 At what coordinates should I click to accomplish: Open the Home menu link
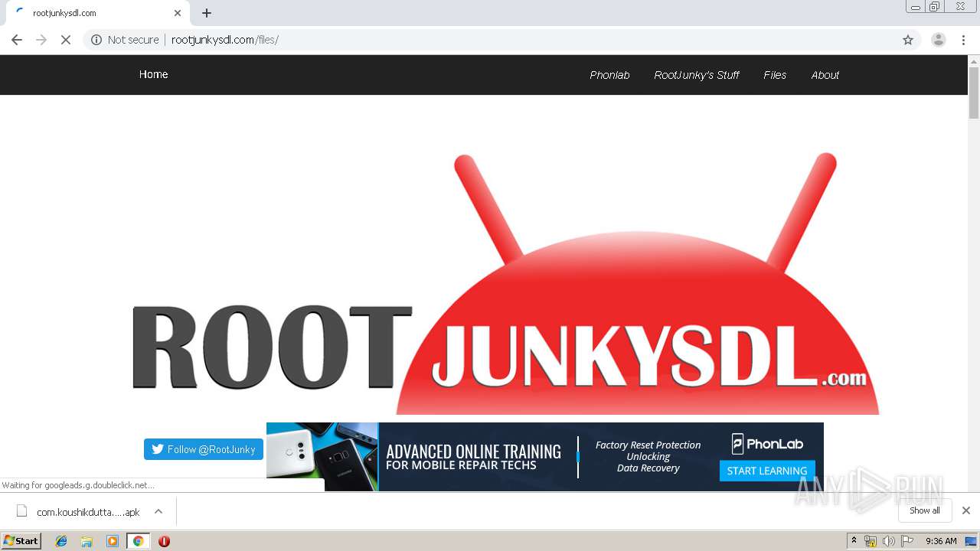tap(153, 74)
